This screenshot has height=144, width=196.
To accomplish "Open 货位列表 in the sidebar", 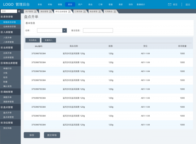I will click(7, 128).
